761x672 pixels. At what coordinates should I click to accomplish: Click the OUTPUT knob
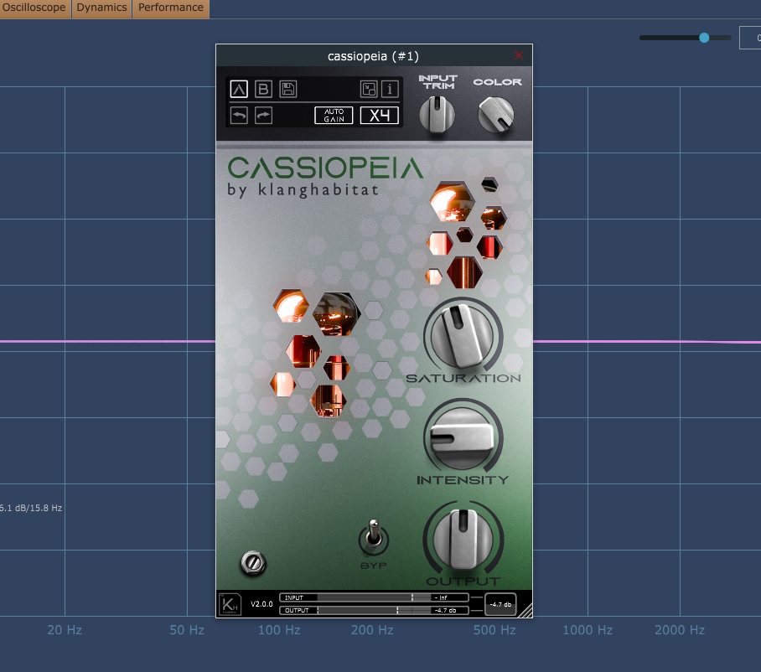tap(463, 539)
